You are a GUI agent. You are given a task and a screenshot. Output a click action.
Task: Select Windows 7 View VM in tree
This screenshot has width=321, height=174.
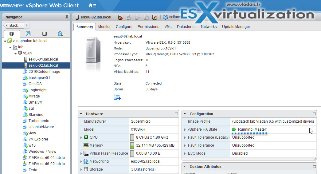(42, 152)
